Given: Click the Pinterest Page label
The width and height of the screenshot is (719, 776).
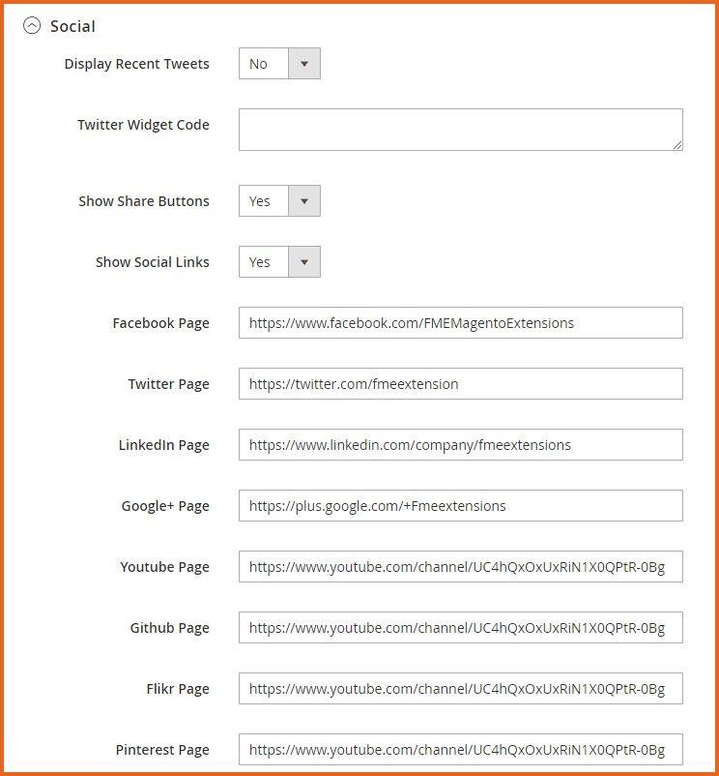Looking at the screenshot, I should coord(162,750).
